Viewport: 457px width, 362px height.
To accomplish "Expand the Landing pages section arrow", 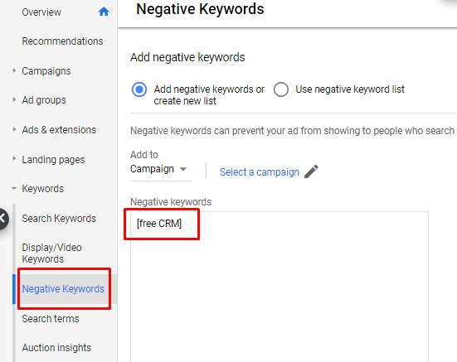I will (x=14, y=159).
